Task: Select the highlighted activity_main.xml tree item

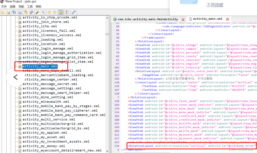Action: (40, 66)
